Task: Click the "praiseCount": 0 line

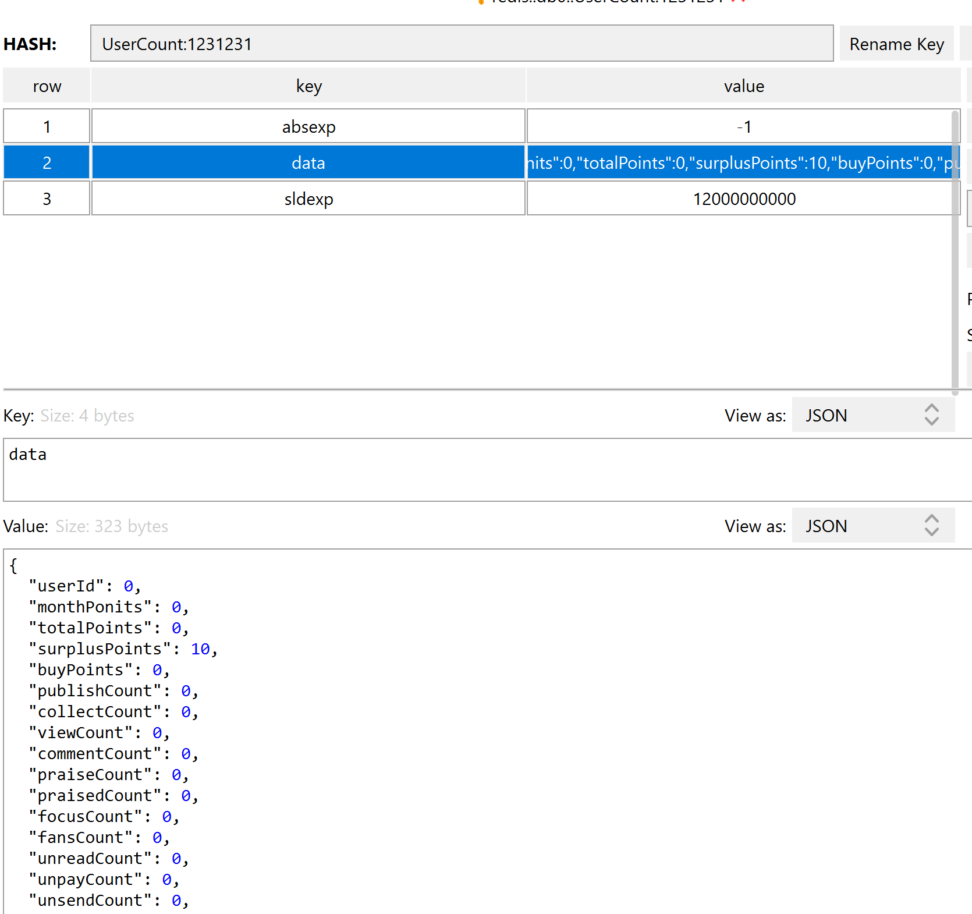Action: coord(109,775)
